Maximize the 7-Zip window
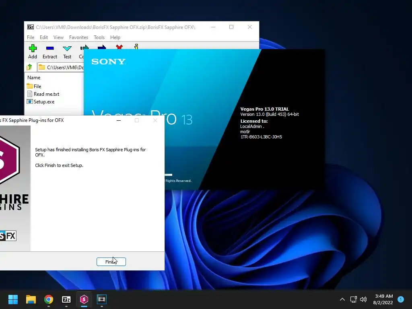 click(231, 27)
